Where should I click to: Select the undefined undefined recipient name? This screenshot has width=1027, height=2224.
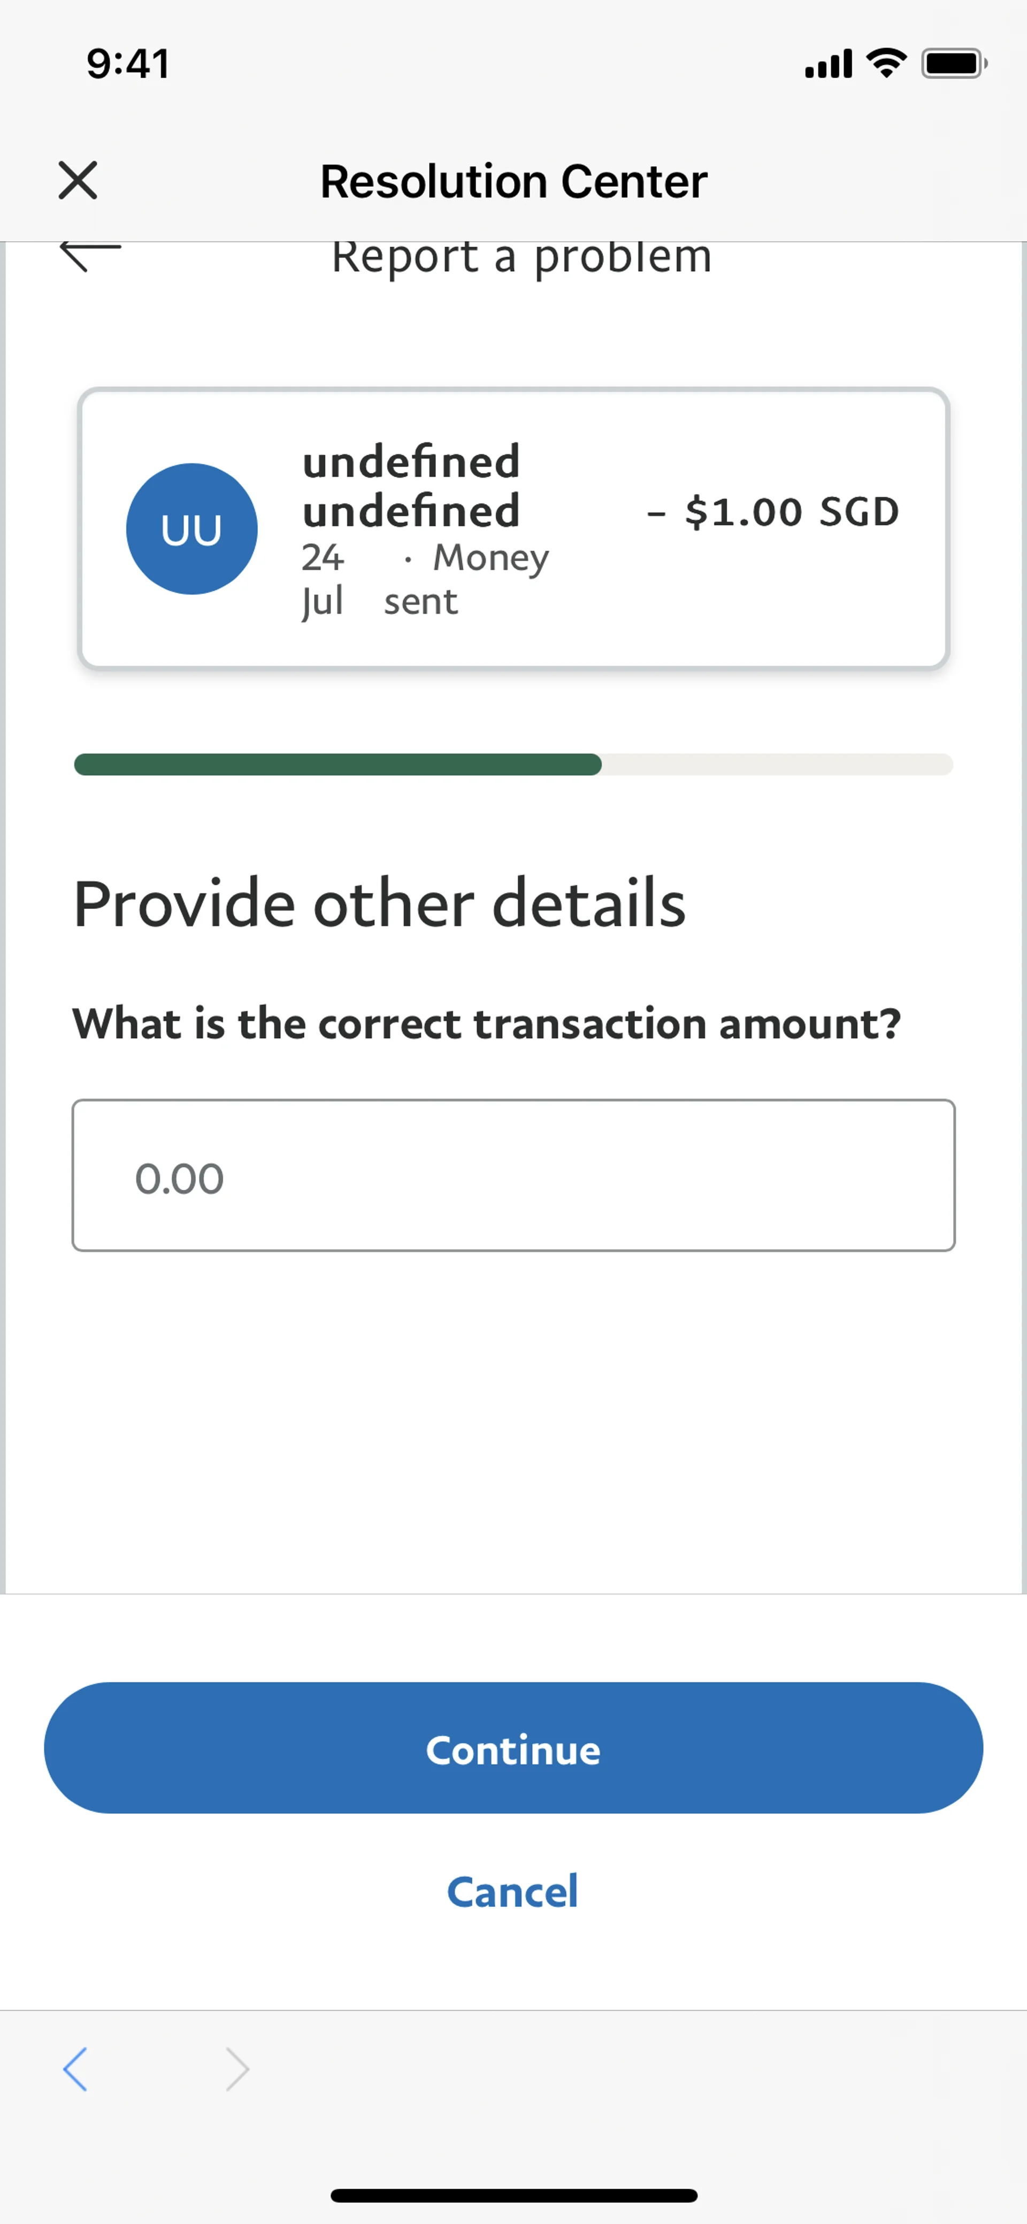411,486
